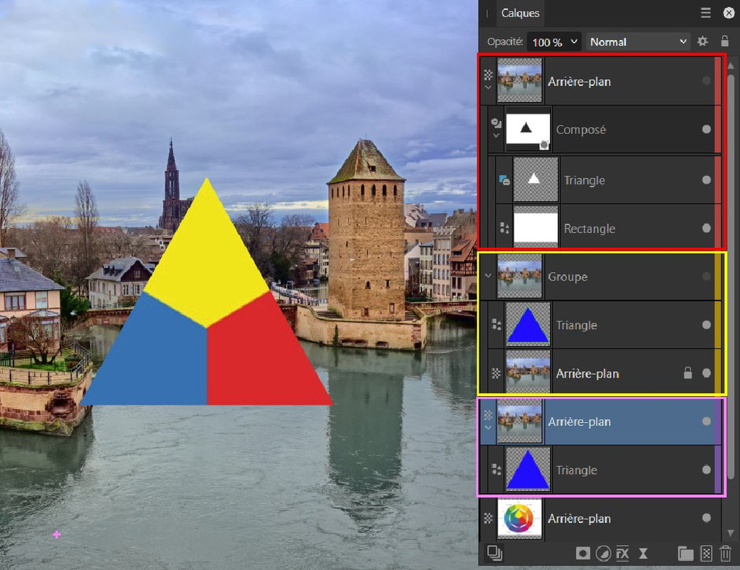Click the red color tag on Composé
740x570 pixels.
click(x=718, y=129)
